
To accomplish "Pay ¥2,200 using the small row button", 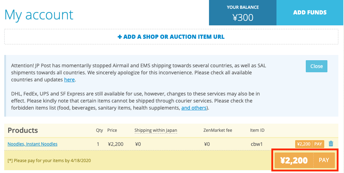I will pos(310,144).
